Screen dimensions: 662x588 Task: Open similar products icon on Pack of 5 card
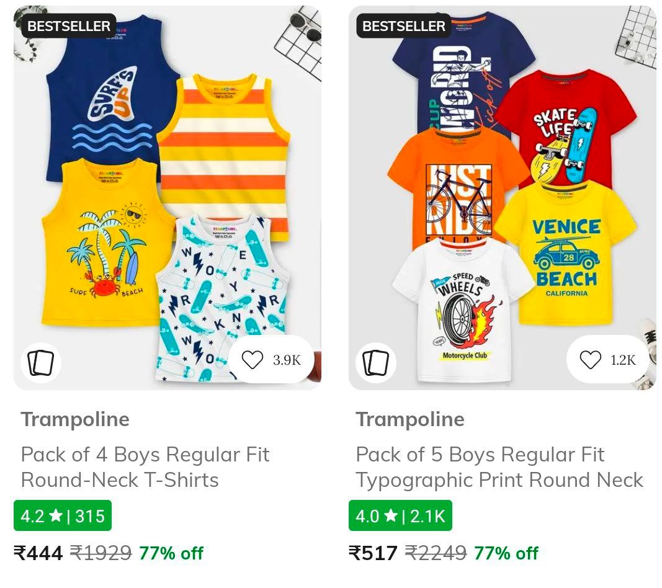(x=376, y=363)
